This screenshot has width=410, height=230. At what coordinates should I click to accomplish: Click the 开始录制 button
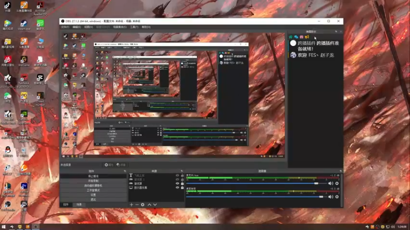(x=93, y=181)
